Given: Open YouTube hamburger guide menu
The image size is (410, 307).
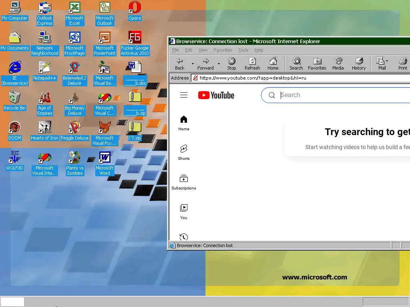Looking at the screenshot, I should 184,95.
